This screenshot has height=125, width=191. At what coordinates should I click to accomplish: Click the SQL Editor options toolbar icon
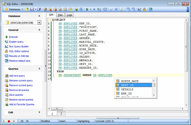coord(144,9)
